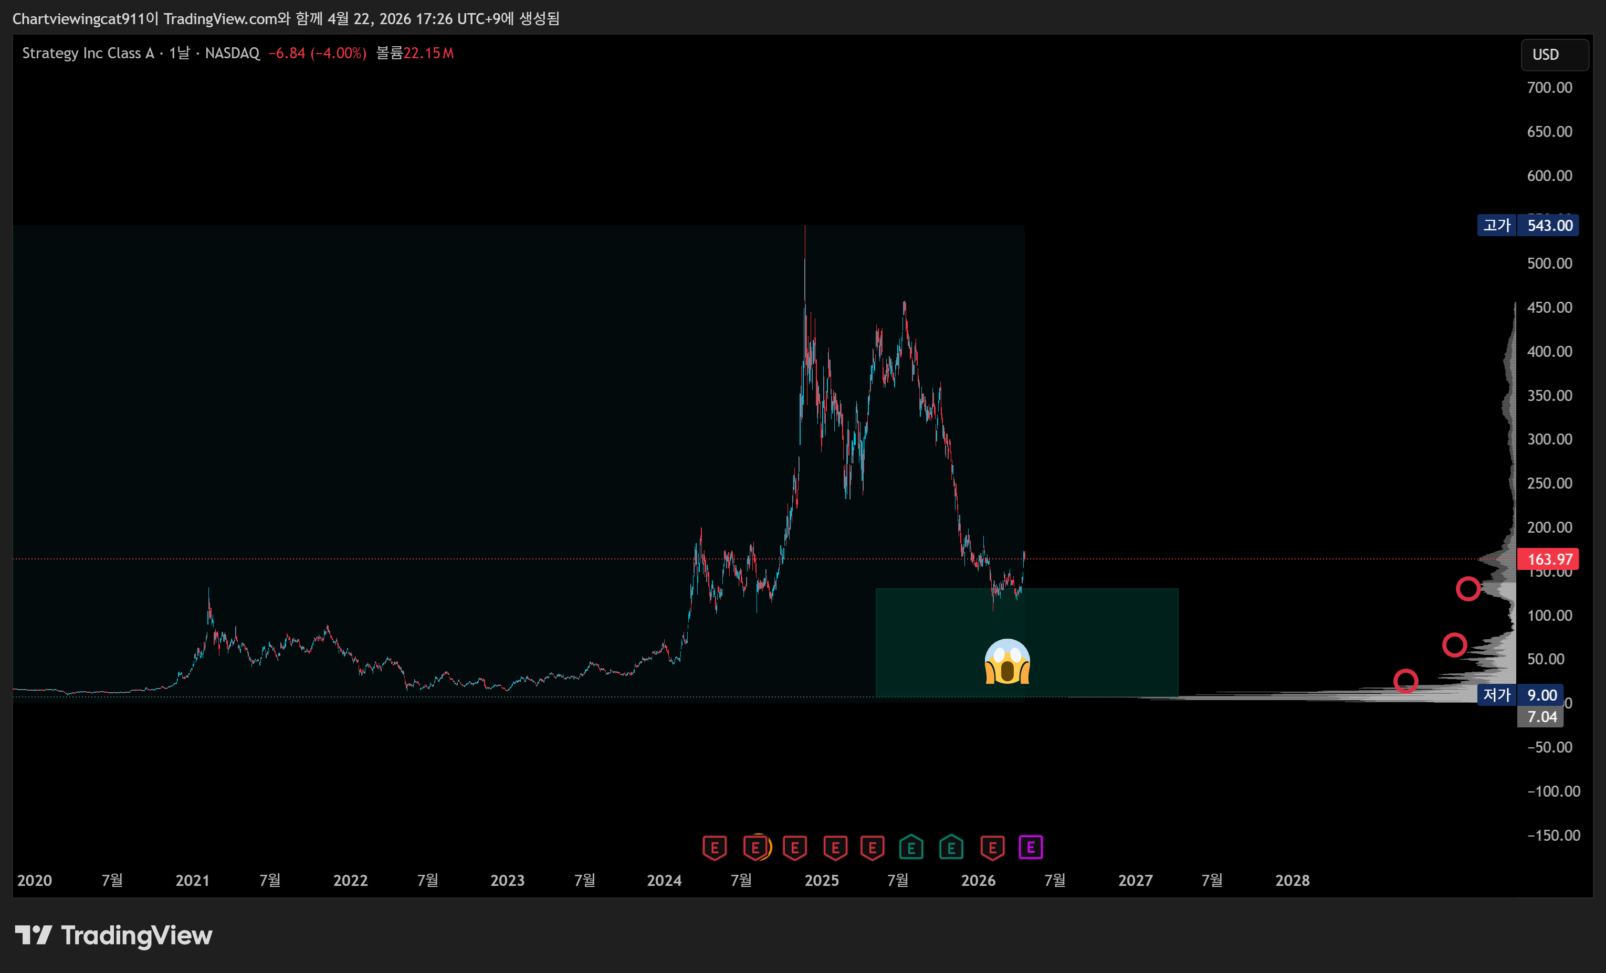Click the 저가 9.00 low price label

(x=1519, y=695)
